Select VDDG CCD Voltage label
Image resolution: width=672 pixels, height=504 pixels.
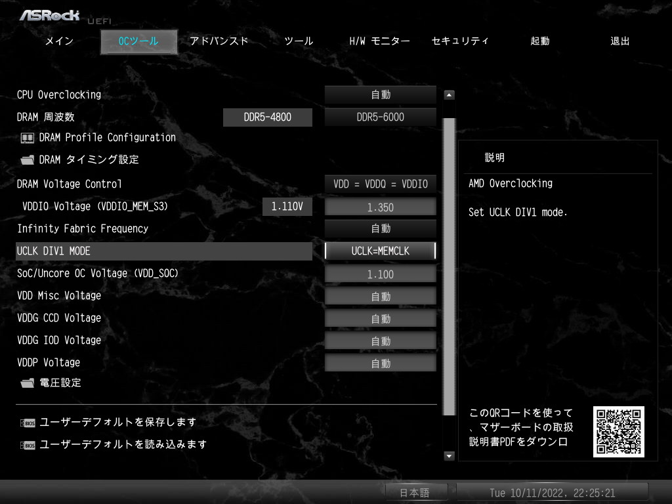[59, 318]
